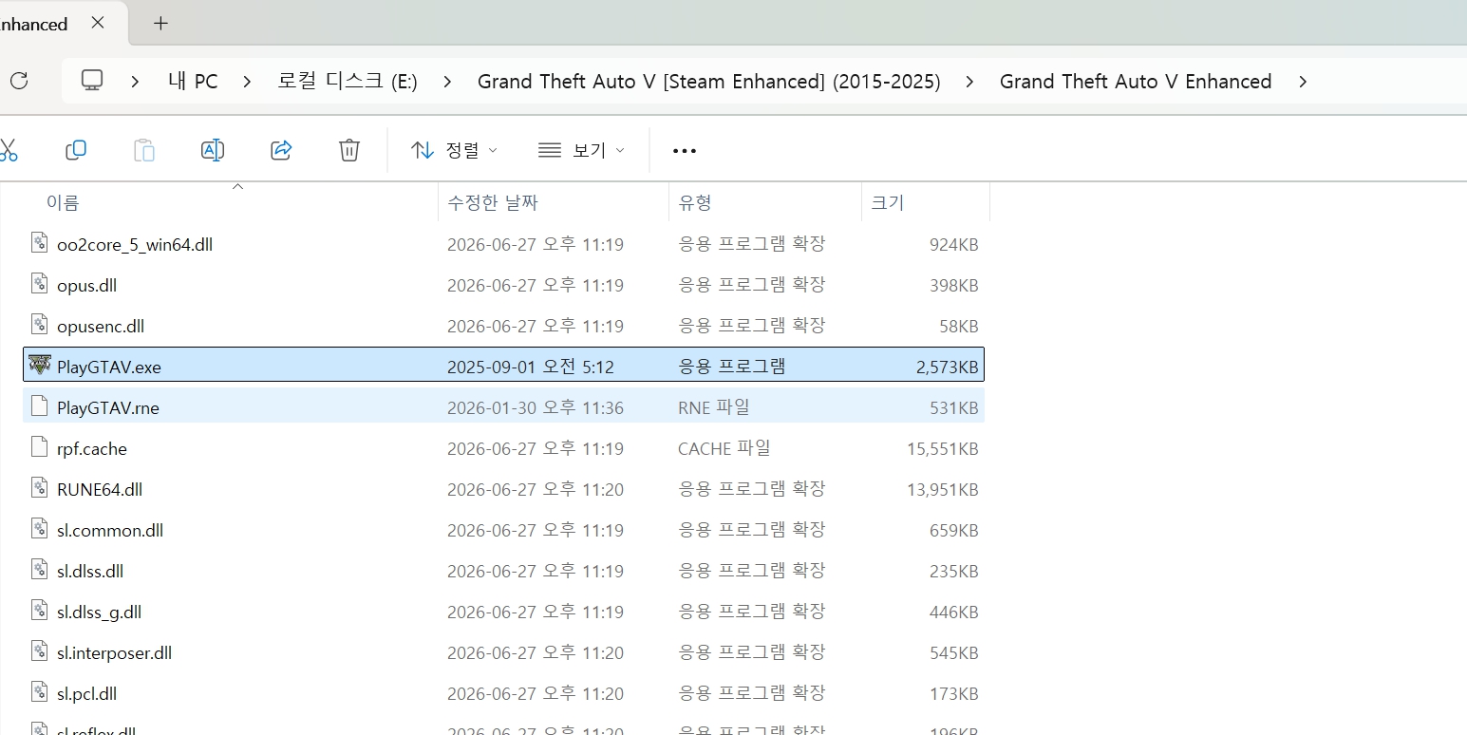Click DLL icon of opus.dll

39,283
